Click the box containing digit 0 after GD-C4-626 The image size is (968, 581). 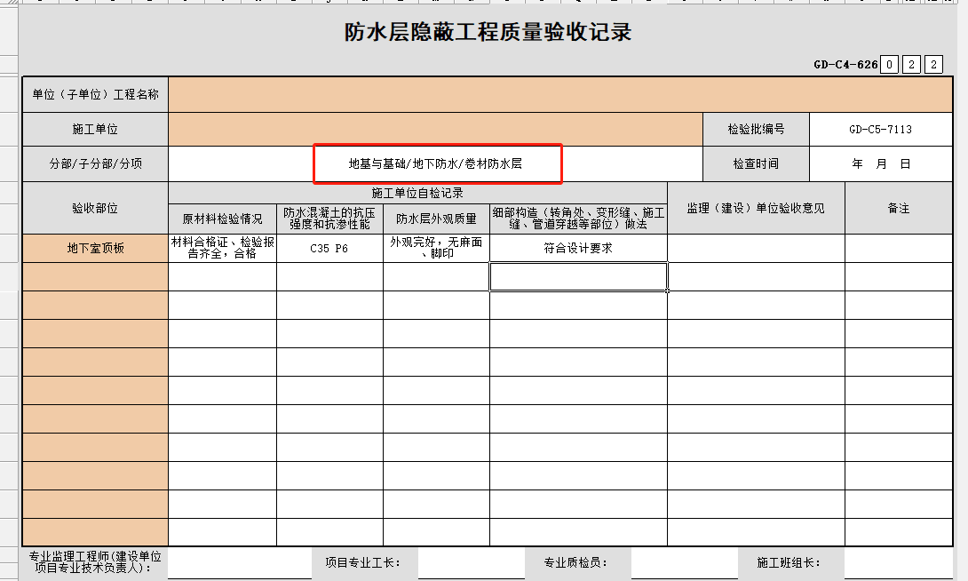[890, 65]
